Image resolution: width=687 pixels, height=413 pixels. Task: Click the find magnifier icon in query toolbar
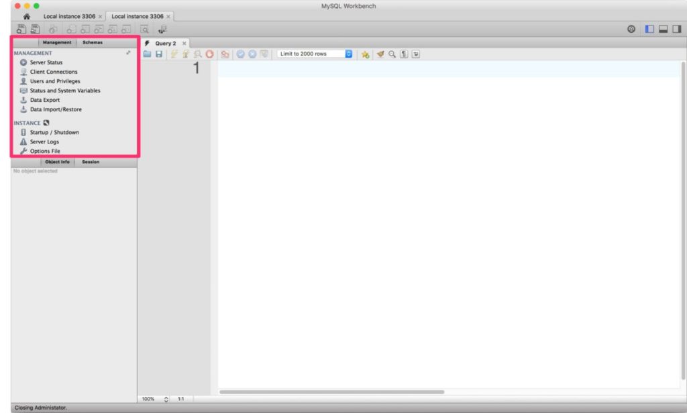[392, 54]
